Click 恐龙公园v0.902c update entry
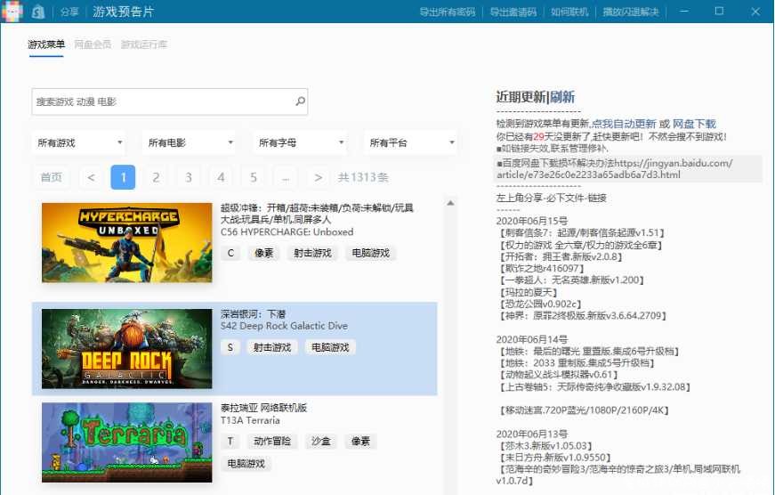Viewport: 775px width, 495px height. 540,304
